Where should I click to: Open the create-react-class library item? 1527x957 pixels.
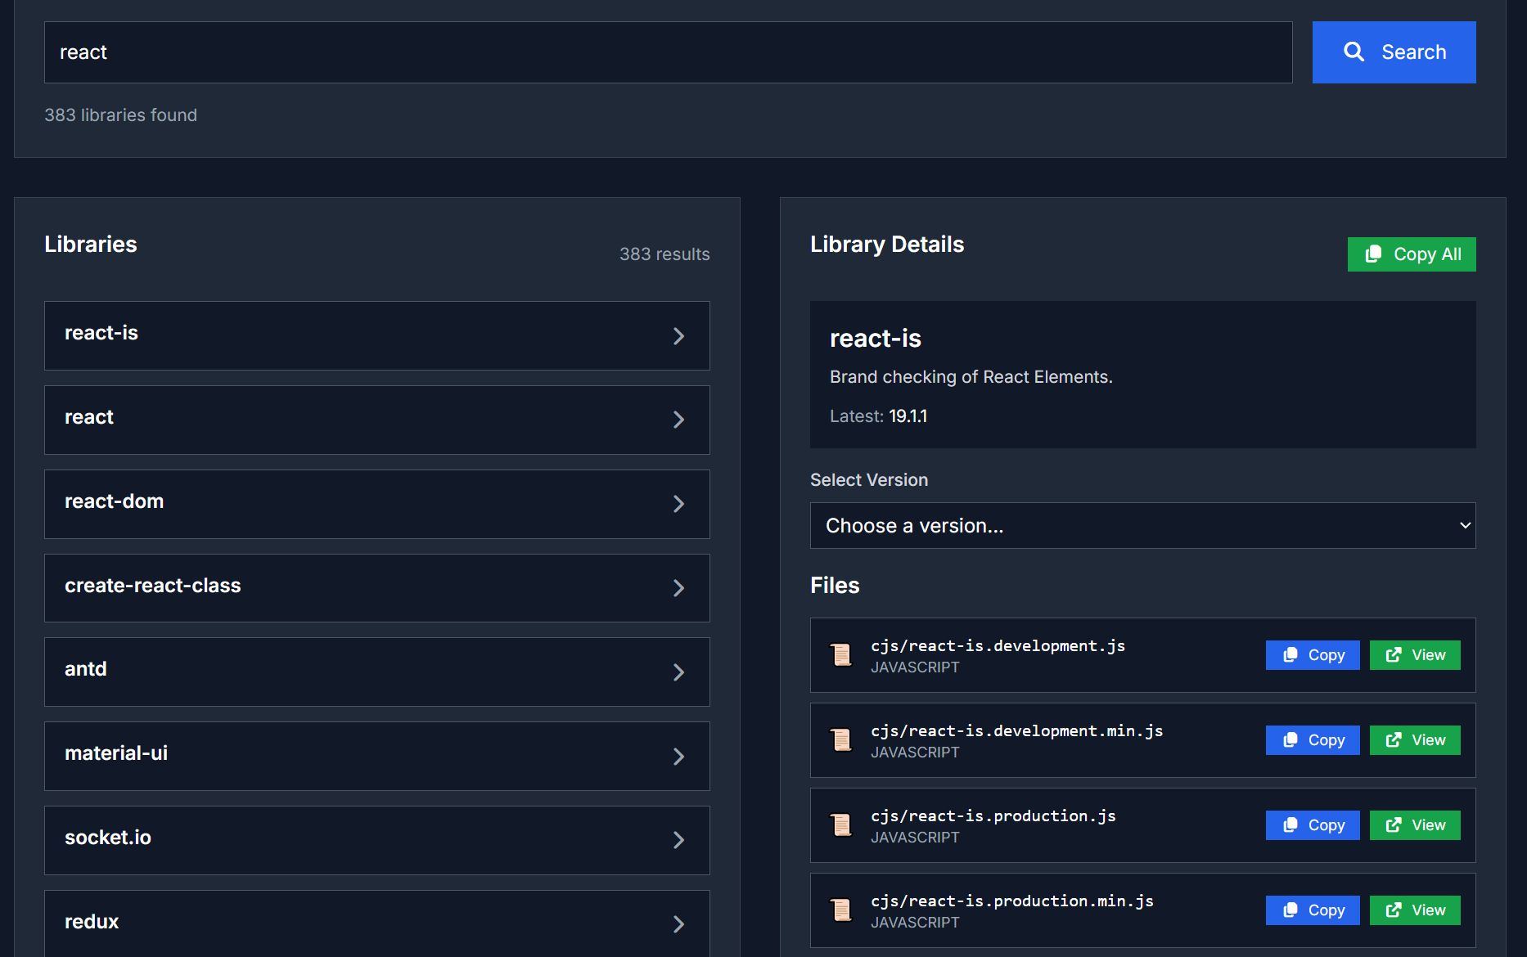click(x=376, y=587)
